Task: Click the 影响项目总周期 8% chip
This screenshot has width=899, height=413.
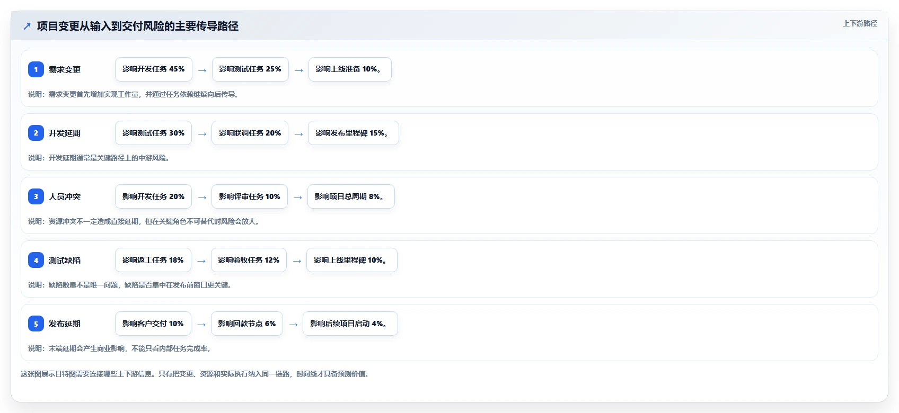Action: pos(351,196)
